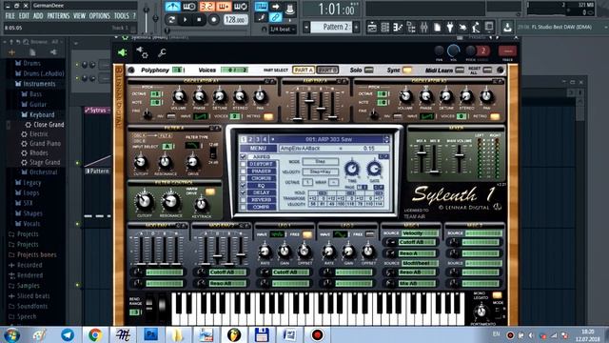Toggle the Sync switch in Sylenth1
609x343 pixels.
tap(407, 70)
